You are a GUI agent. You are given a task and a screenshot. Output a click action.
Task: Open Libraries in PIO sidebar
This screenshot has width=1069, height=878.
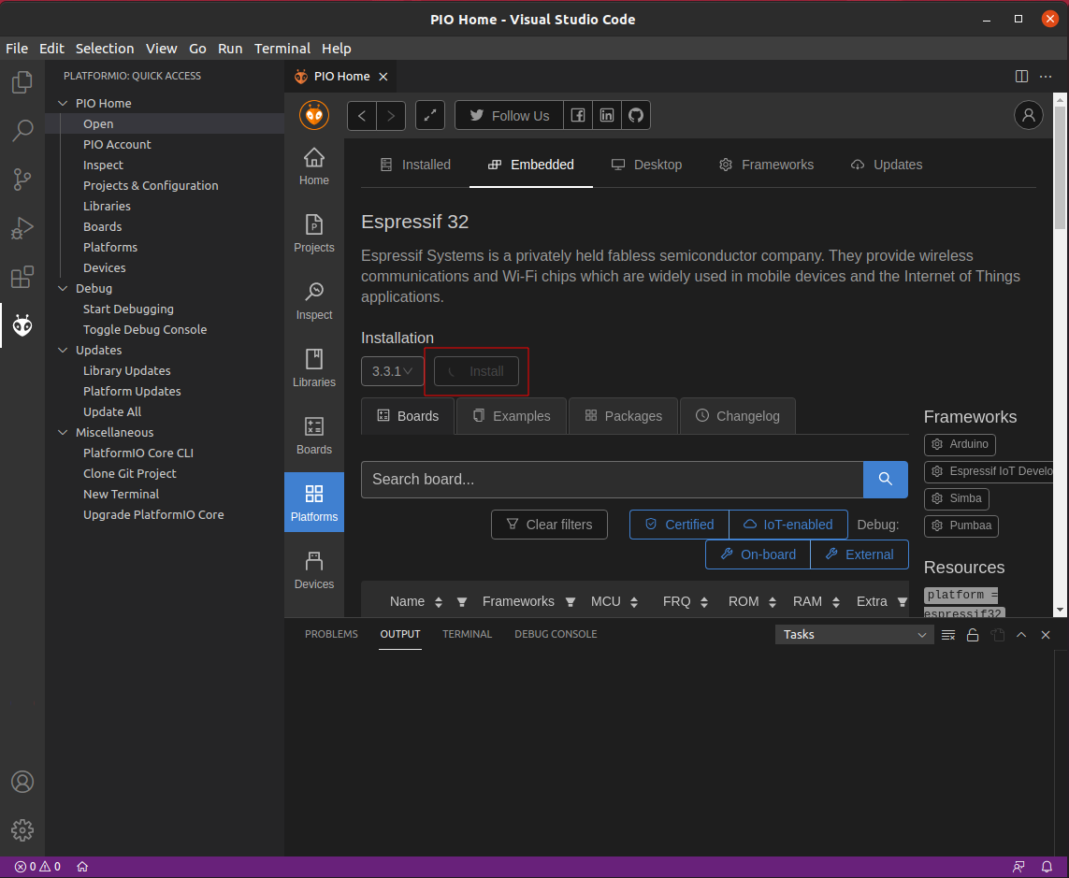(x=314, y=368)
